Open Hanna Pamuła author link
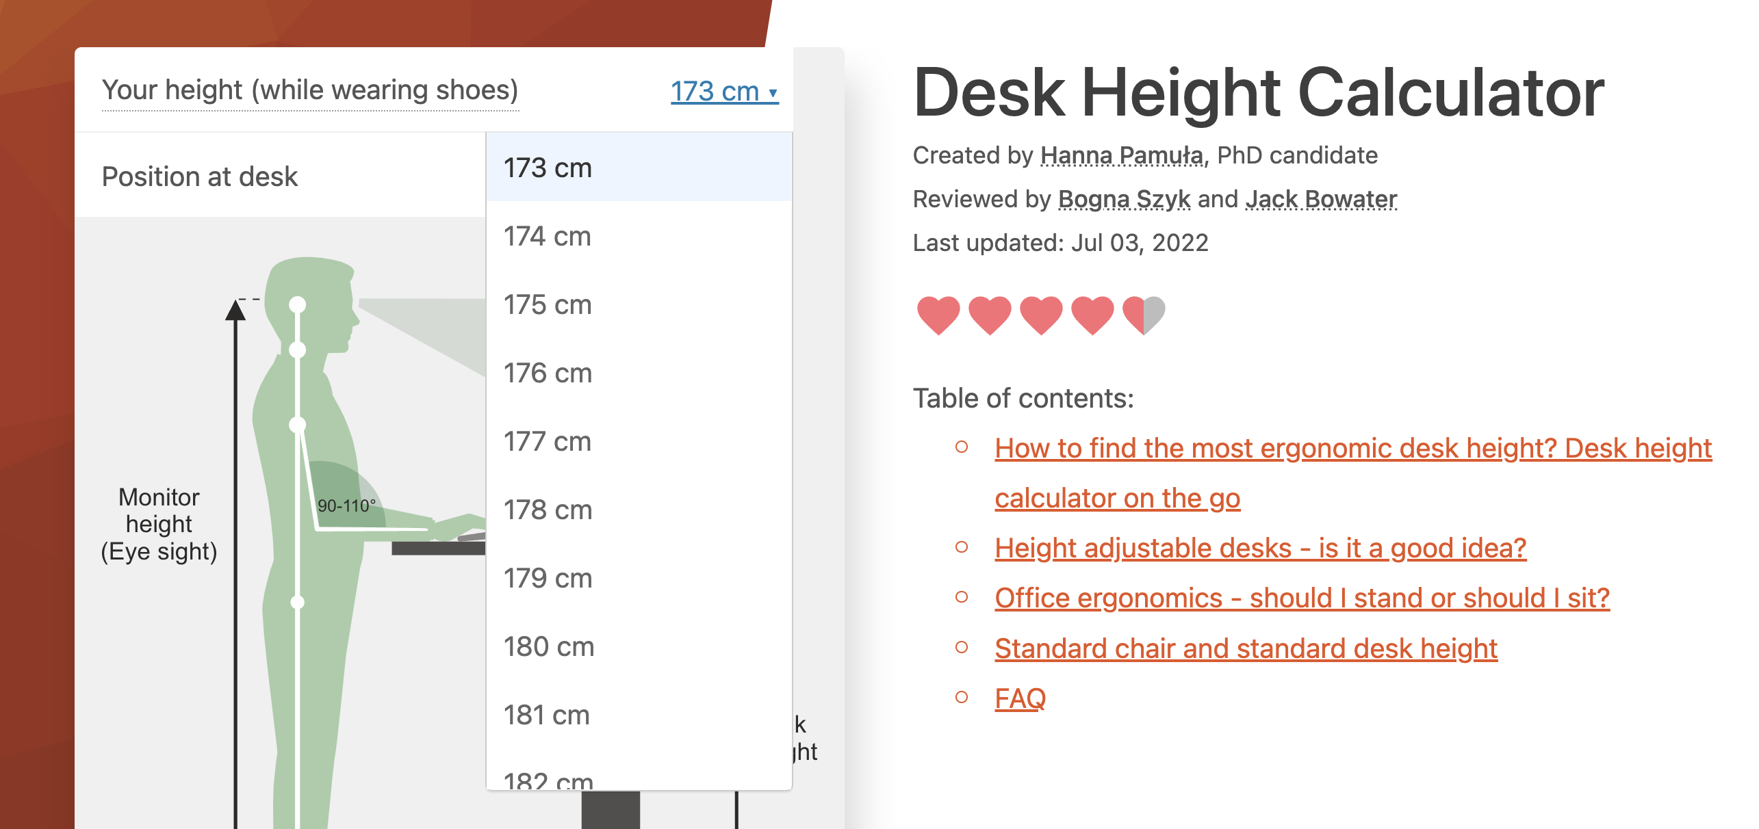This screenshot has width=1759, height=829. [x=1121, y=156]
